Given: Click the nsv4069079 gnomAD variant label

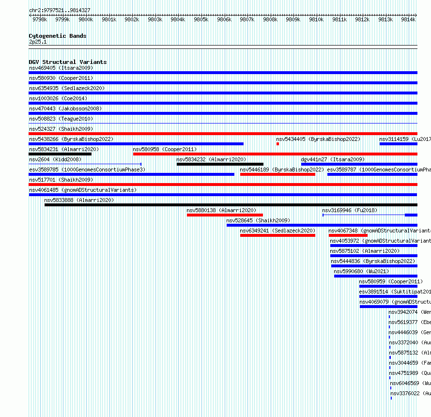Looking at the screenshot, I should point(395,302).
